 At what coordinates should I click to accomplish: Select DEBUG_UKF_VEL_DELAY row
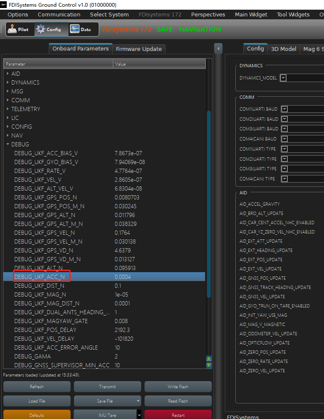pyautogui.click(x=104, y=339)
